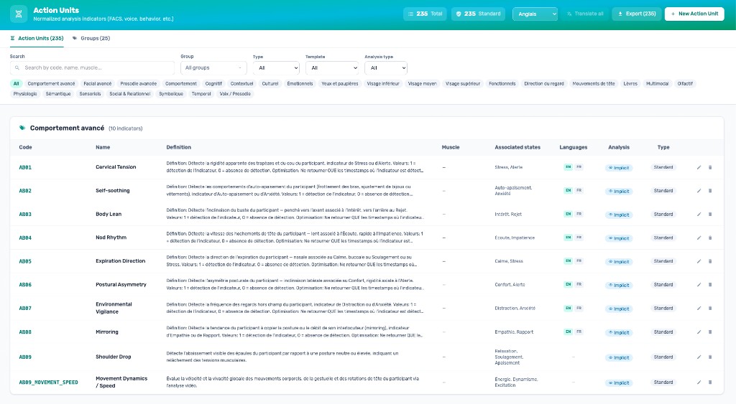The width and height of the screenshot is (736, 404).
Task: Edit the AB09_MOVEMENT_SPEED row
Action: click(x=699, y=382)
